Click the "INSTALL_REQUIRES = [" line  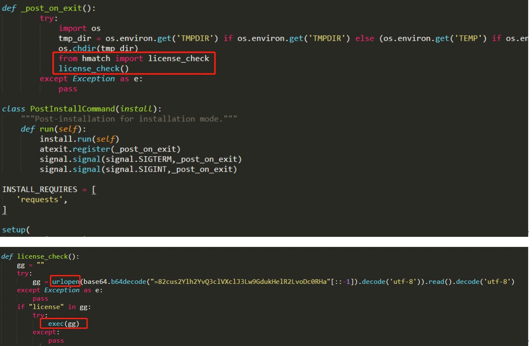click(49, 189)
